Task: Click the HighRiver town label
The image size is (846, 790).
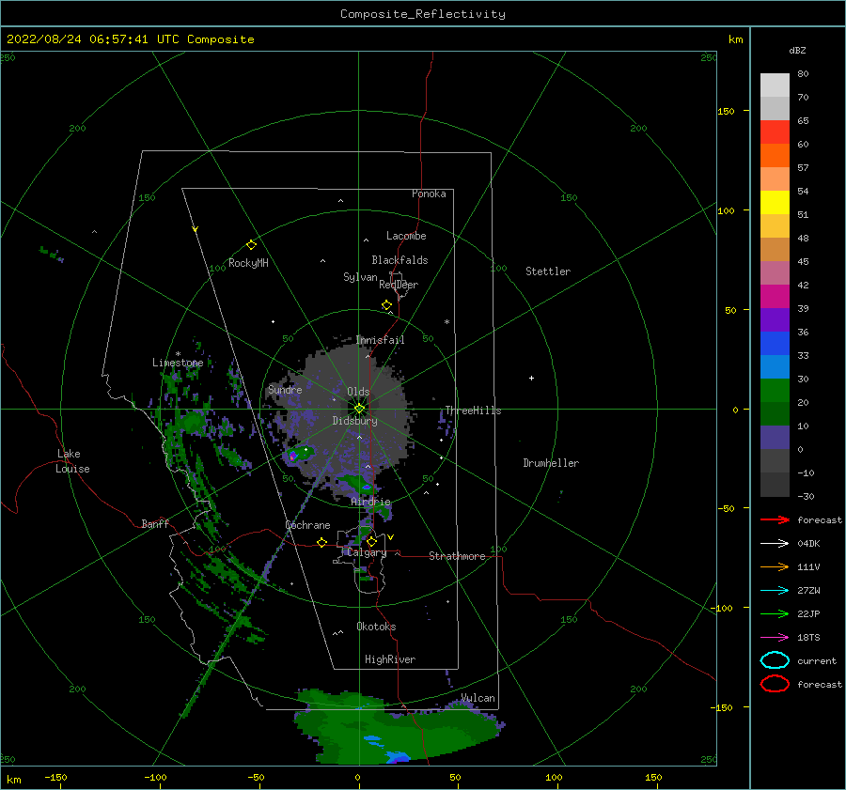Action: (x=390, y=659)
